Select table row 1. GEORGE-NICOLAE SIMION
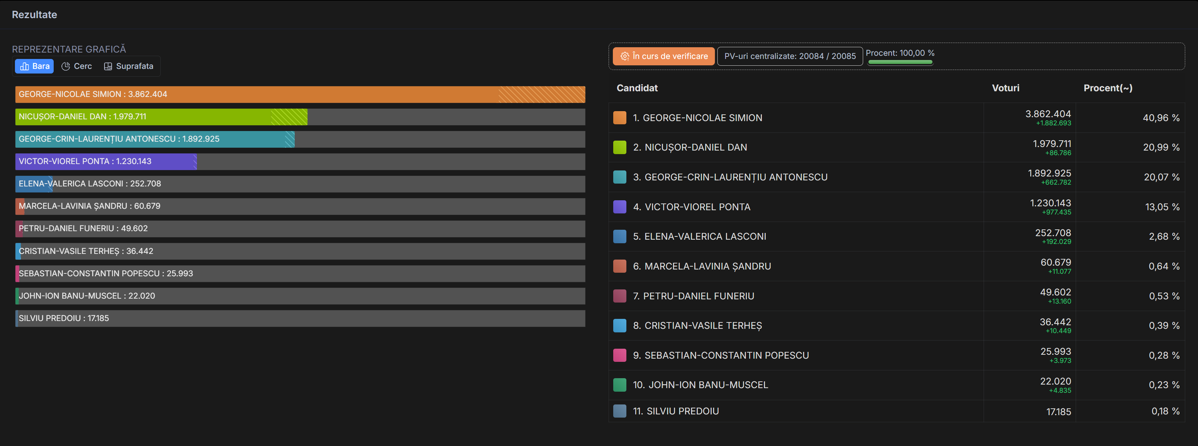Image resolution: width=1198 pixels, height=446 pixels. click(x=896, y=118)
